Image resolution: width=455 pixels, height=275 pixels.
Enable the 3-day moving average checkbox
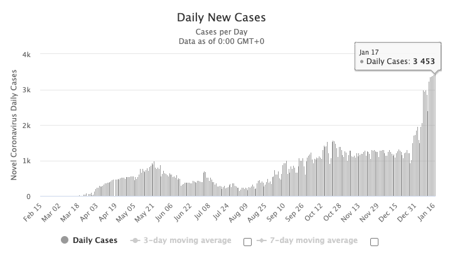point(247,242)
